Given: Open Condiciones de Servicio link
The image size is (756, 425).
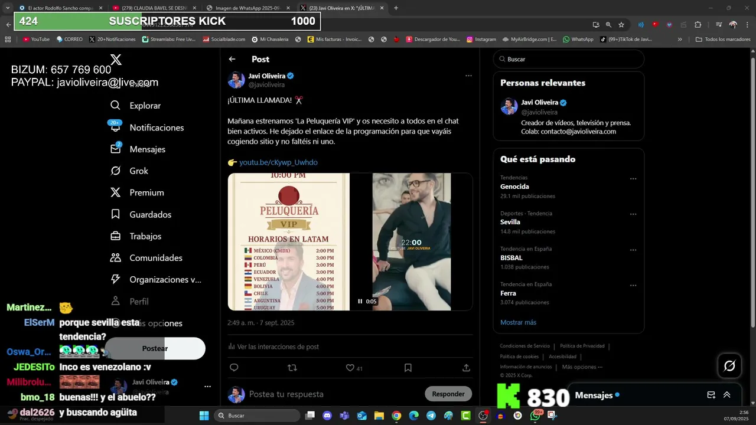Looking at the screenshot, I should (524, 346).
